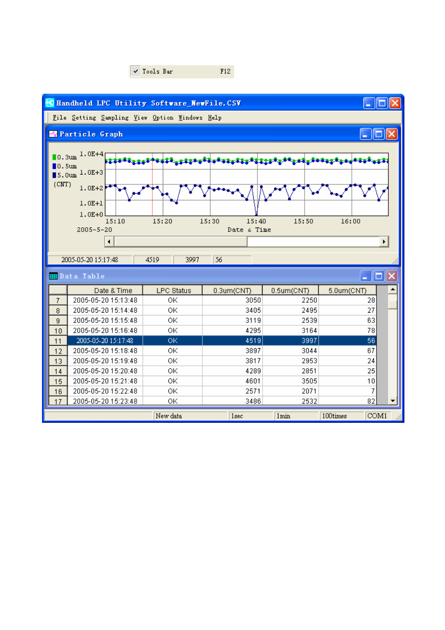This screenshot has width=445, height=630.
Task: Click cell 2005-05-20 15:22:48
Action: pos(105,391)
